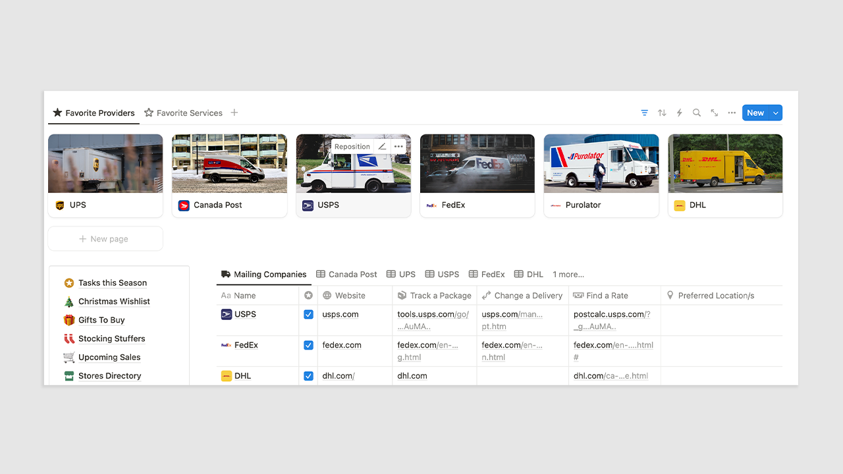Switch to Favorite Services tab

point(183,113)
